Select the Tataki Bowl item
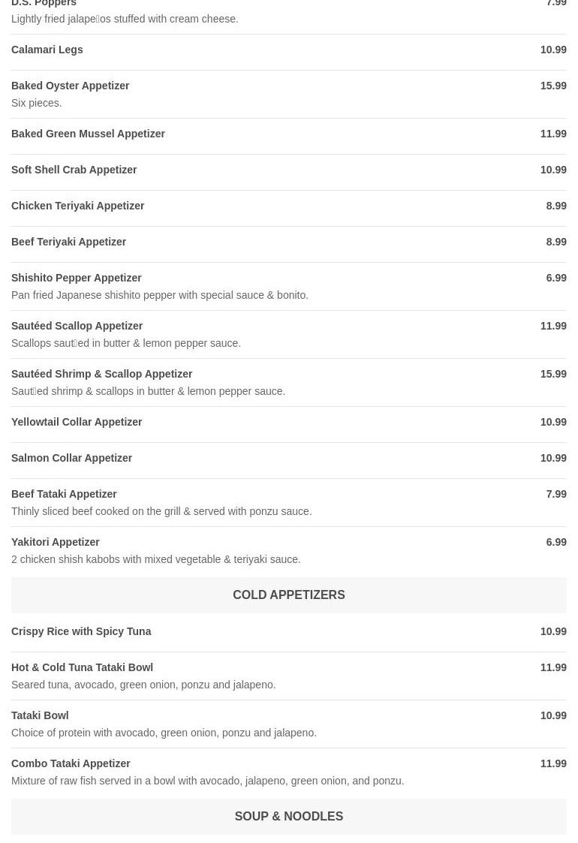This screenshot has height=843, width=578. pos(40,715)
